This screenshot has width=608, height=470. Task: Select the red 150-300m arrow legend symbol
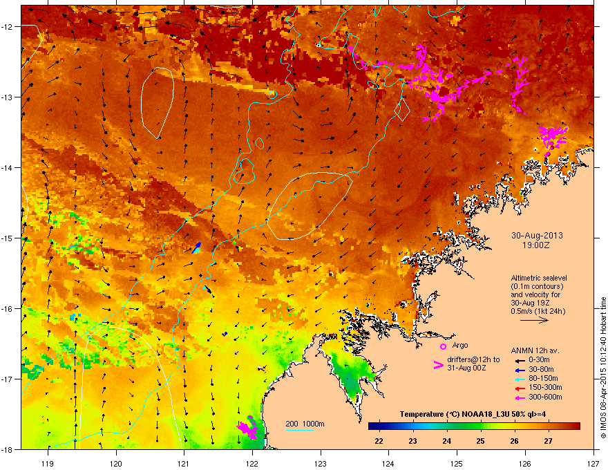pos(520,388)
